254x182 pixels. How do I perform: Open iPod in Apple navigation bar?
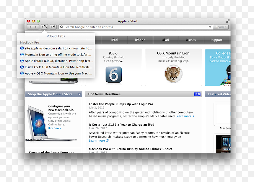coord(114,40)
